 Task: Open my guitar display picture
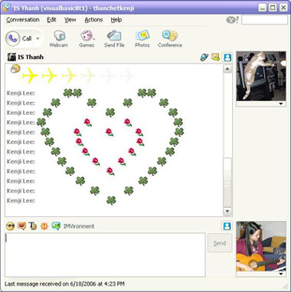(x=261, y=246)
